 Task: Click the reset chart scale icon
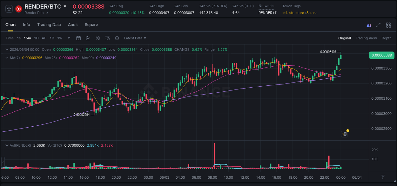click(x=383, y=177)
